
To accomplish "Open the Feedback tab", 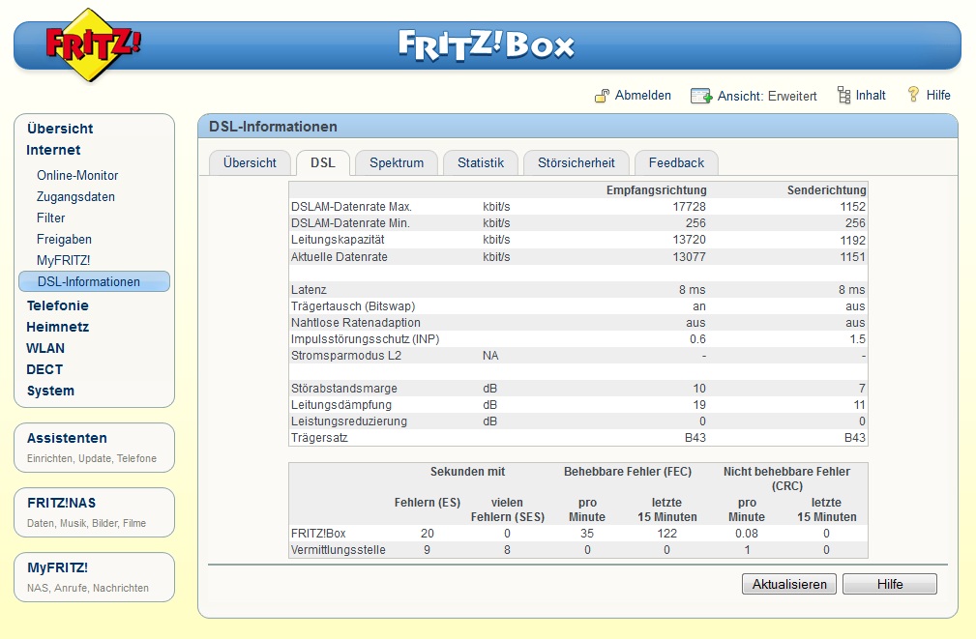I will point(676,163).
